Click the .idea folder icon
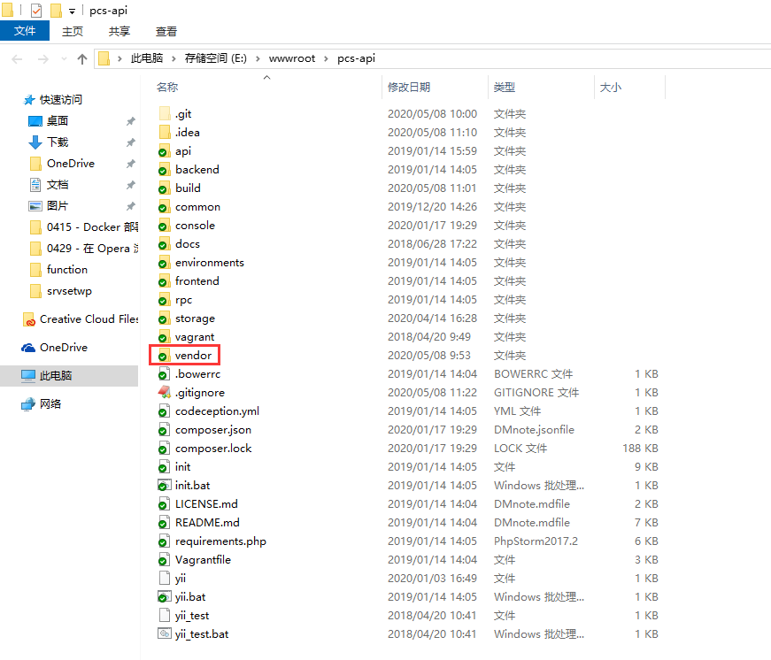This screenshot has width=771, height=660. (x=165, y=132)
